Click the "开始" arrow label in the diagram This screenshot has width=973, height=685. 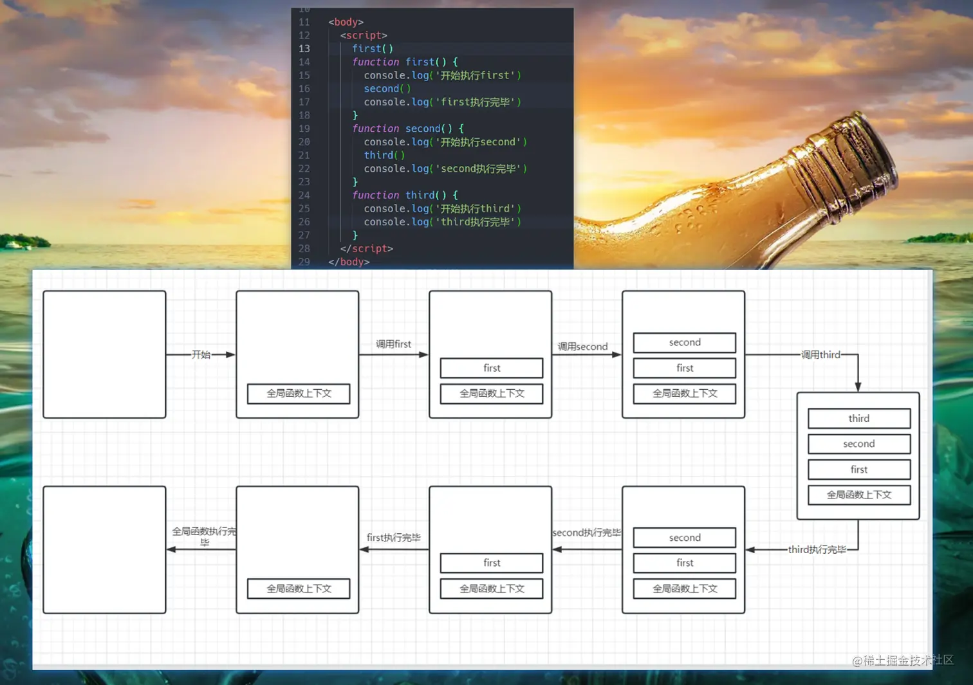(x=201, y=354)
